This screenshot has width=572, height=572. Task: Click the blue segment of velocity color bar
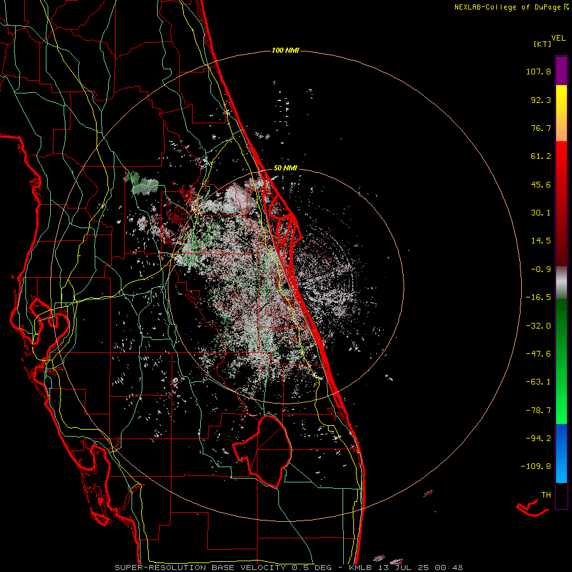(x=561, y=453)
